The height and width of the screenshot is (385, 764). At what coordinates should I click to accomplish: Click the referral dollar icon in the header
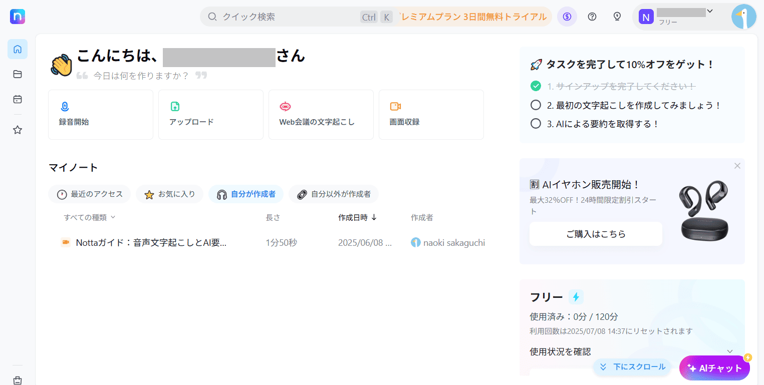click(567, 16)
